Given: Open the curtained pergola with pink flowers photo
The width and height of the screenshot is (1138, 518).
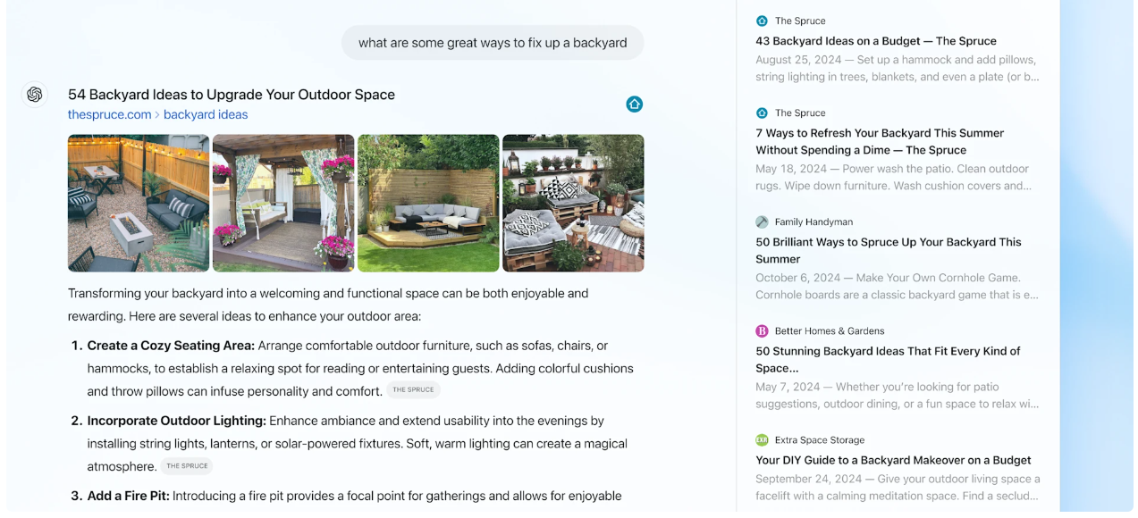Looking at the screenshot, I should pyautogui.click(x=283, y=203).
